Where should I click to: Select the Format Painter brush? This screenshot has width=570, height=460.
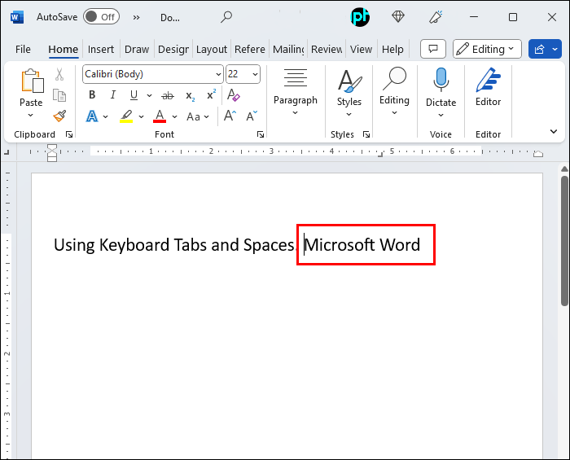point(59,116)
